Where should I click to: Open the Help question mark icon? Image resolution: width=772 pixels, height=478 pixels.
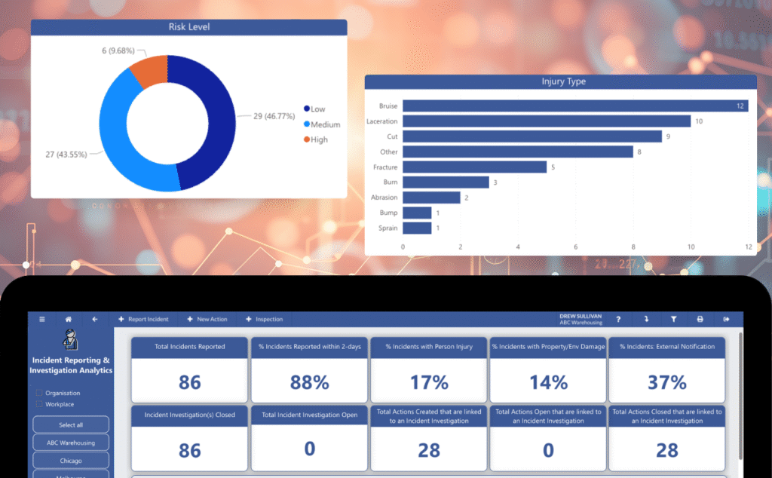618,319
